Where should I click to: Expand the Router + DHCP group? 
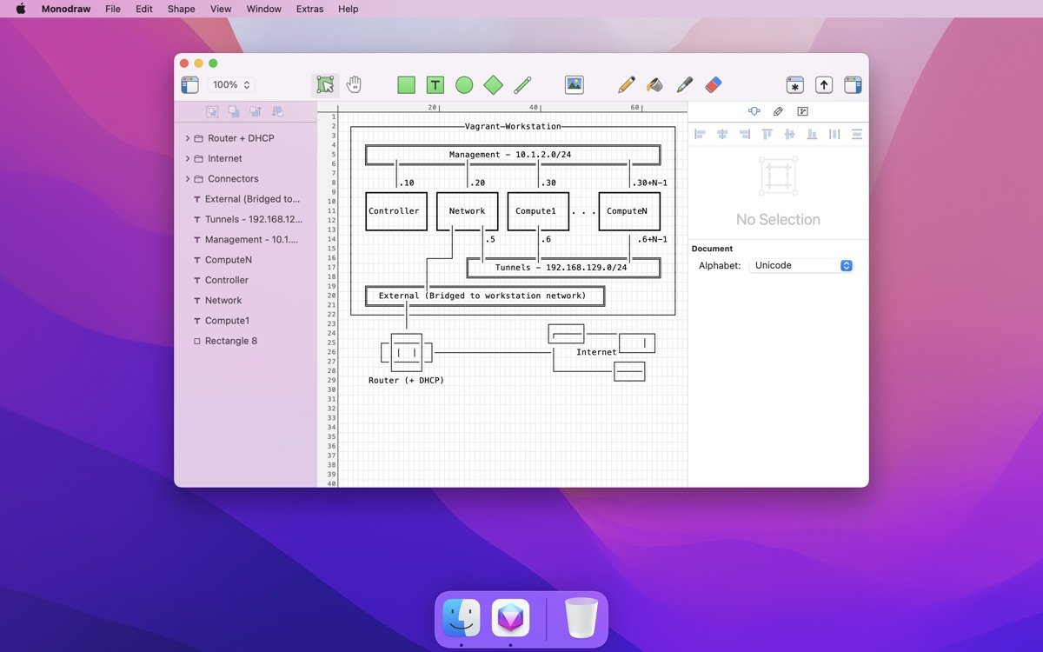pos(188,138)
